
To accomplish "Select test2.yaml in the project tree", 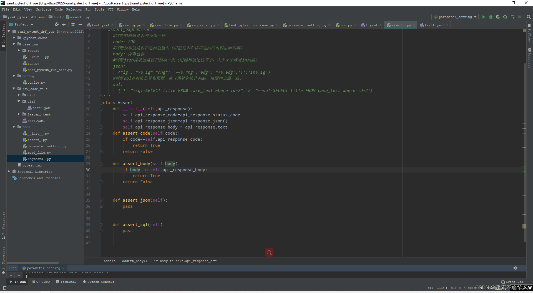I will 42,108.
